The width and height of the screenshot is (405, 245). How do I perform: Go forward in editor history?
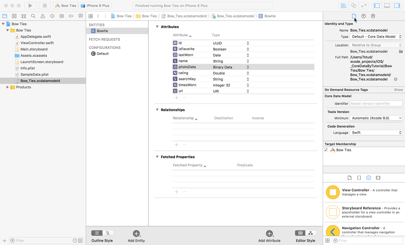tap(105, 16)
